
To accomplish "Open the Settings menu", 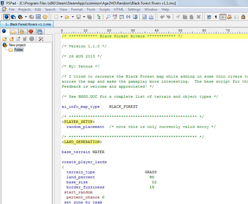I will tap(134, 9).
